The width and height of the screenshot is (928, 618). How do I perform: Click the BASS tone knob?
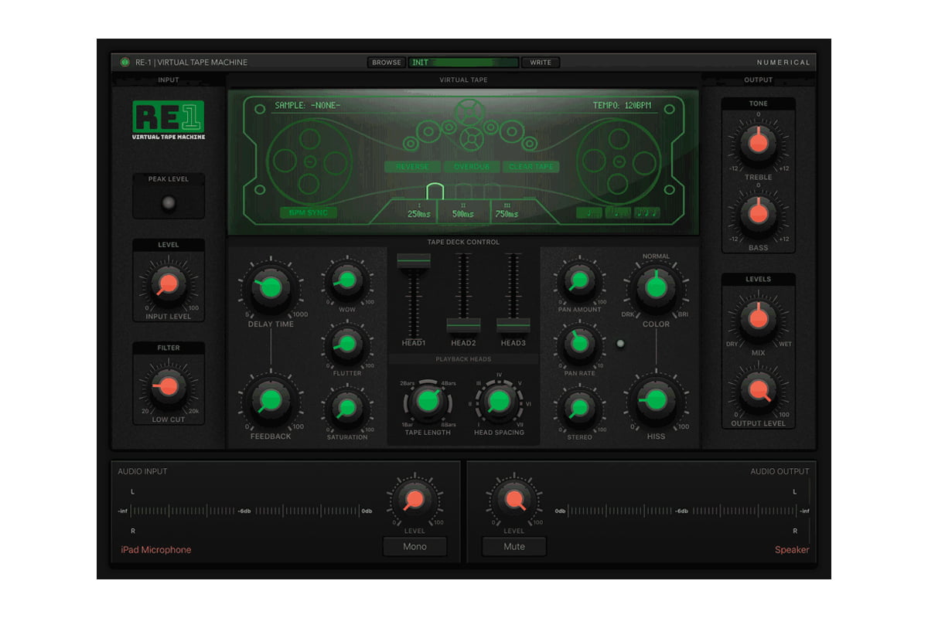coord(758,215)
